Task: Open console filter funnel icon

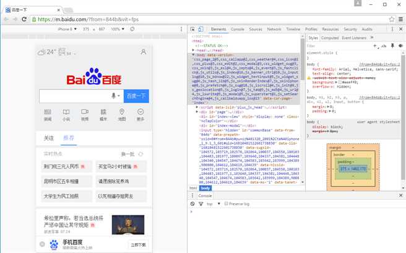Action: point(201,204)
